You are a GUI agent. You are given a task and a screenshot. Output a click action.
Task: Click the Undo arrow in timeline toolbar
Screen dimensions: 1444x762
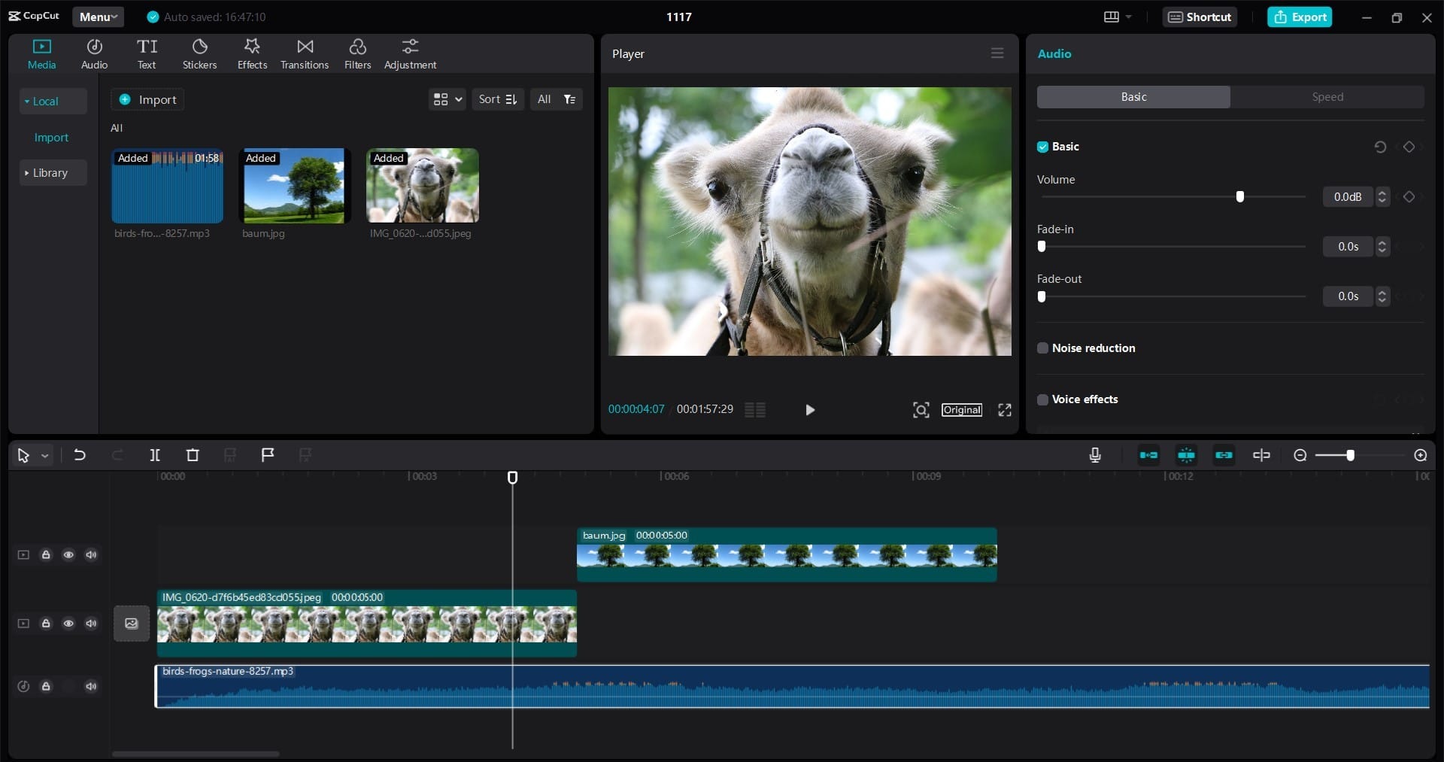[80, 455]
